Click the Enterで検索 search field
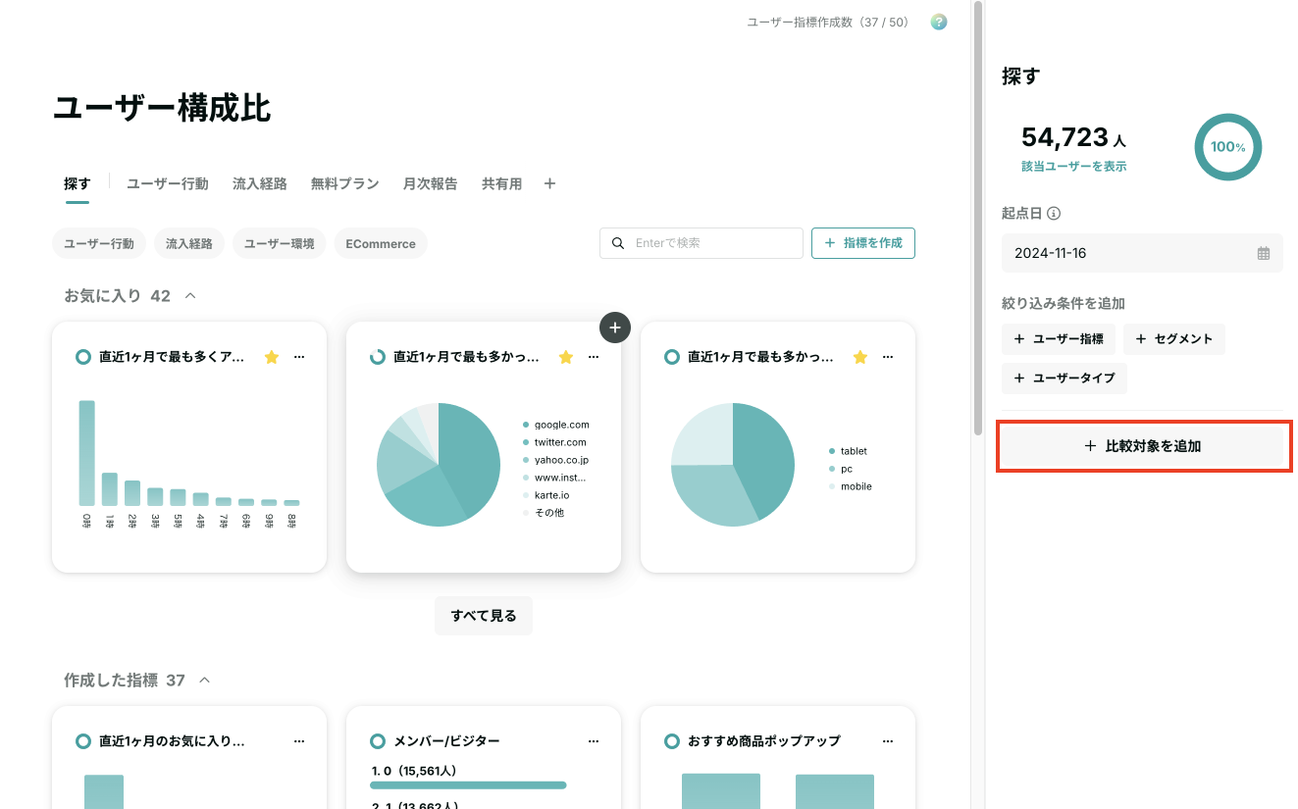 [701, 243]
